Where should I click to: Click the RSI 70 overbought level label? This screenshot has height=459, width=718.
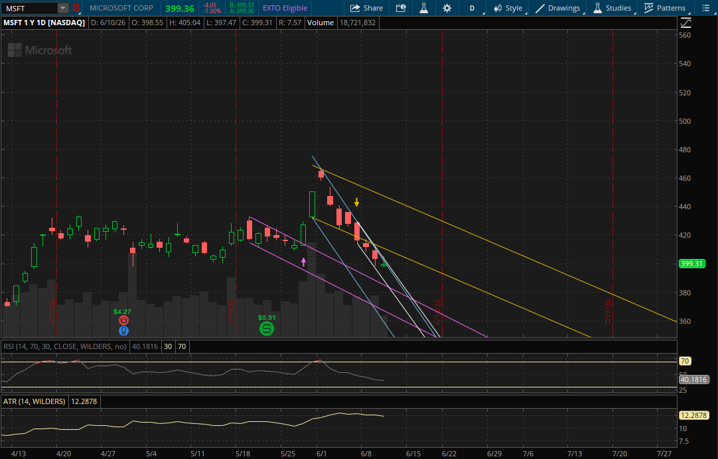pyautogui.click(x=182, y=346)
